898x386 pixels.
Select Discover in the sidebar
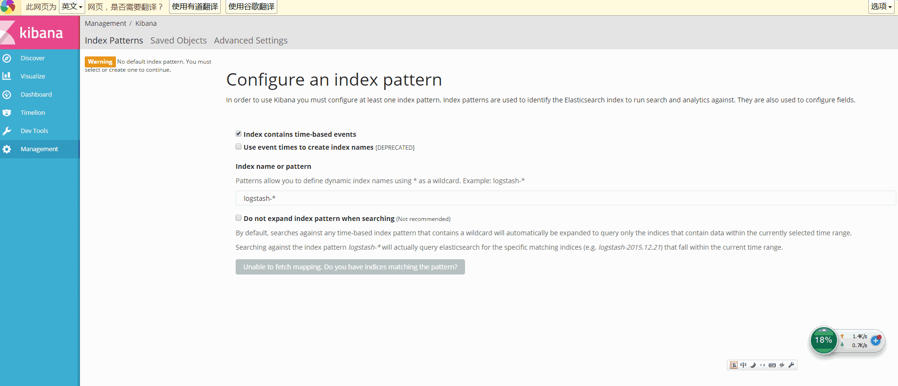tap(33, 58)
